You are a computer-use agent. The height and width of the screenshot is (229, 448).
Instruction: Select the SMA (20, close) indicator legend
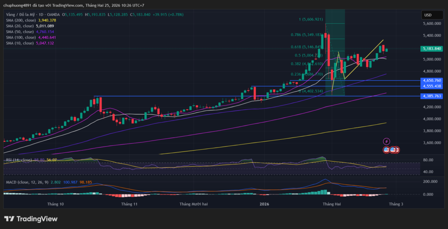[20, 26]
